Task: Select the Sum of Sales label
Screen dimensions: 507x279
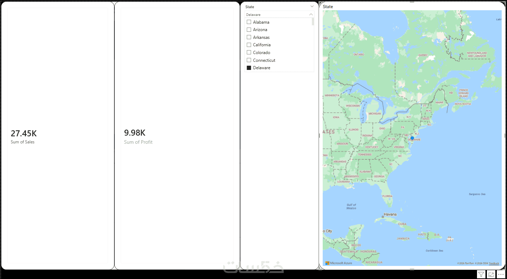Action: (x=23, y=142)
